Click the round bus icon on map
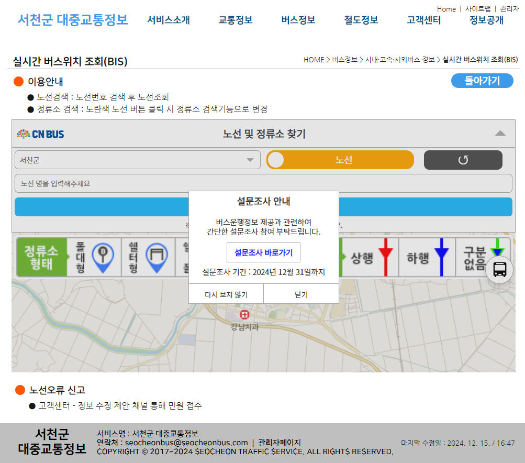This screenshot has height=463, width=525. [499, 269]
